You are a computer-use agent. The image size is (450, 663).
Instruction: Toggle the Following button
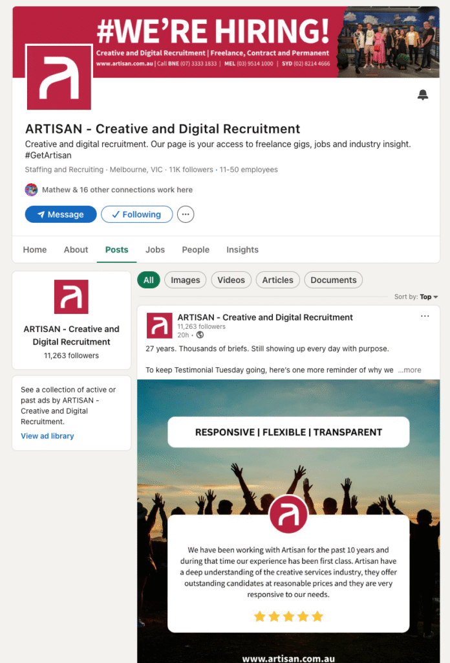[x=137, y=214]
